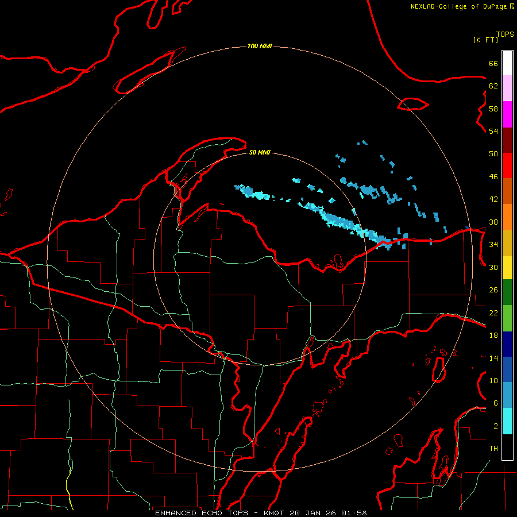Click the "30" legend value
The width and height of the screenshot is (517, 517).
(493, 267)
